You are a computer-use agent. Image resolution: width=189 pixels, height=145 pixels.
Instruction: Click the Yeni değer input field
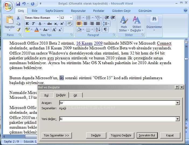pos(118,119)
